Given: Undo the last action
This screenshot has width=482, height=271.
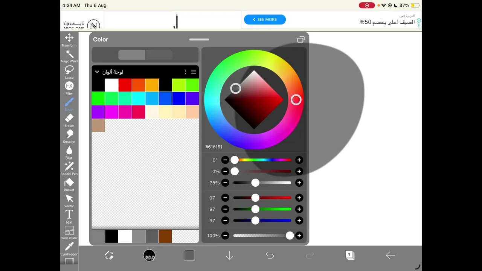Looking at the screenshot, I should coord(270,256).
